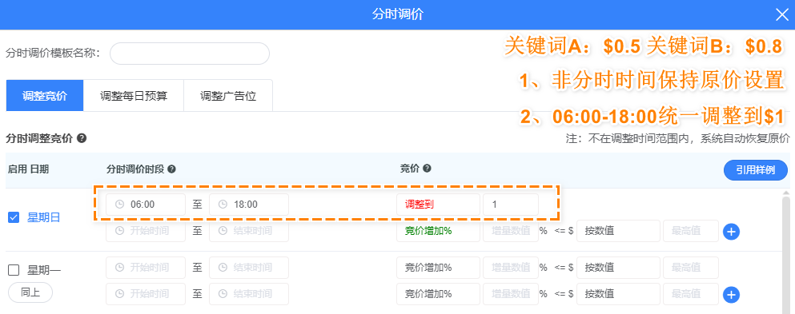Add a time period row for 星期日
The image size is (795, 314).
click(x=732, y=232)
